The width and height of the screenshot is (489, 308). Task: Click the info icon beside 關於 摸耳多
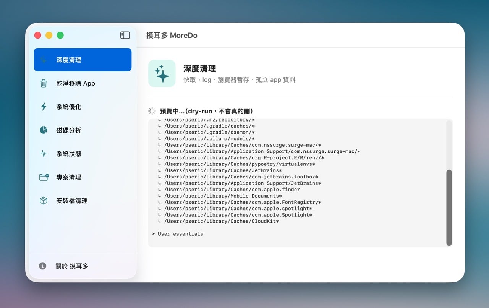tap(42, 266)
